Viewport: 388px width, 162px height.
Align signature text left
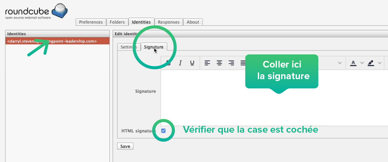[x=208, y=63]
